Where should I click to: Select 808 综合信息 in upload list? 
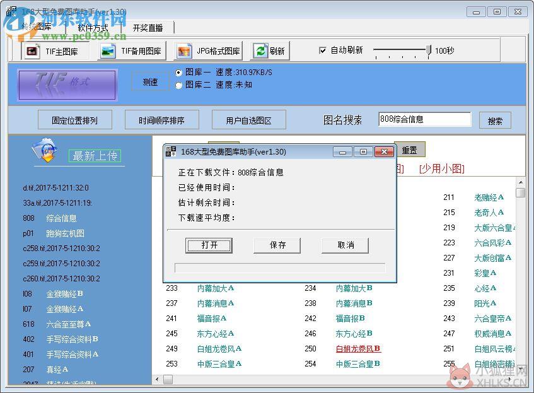pyautogui.click(x=50, y=218)
